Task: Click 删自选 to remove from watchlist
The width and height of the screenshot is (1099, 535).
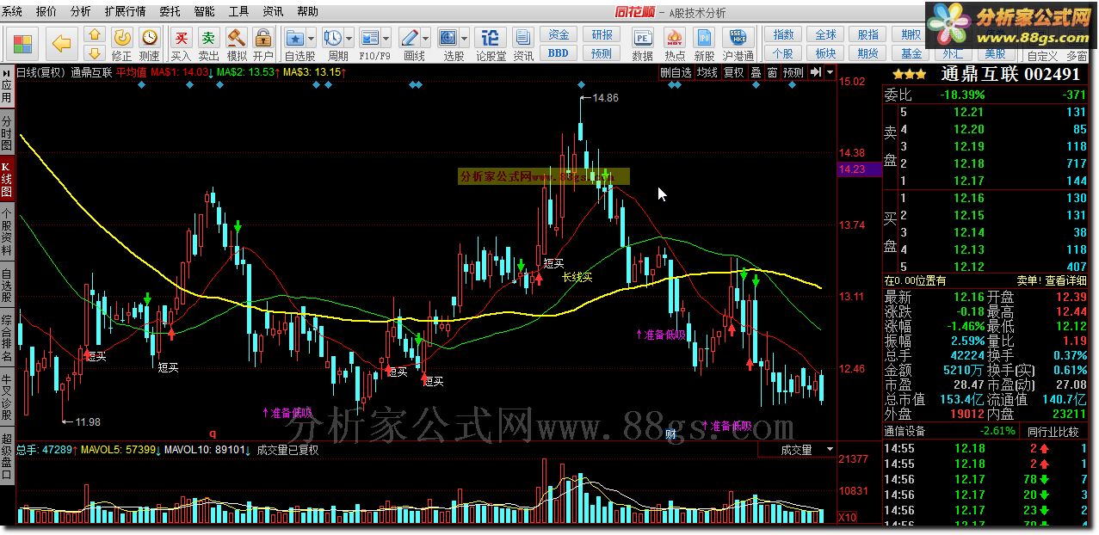Action: point(675,73)
